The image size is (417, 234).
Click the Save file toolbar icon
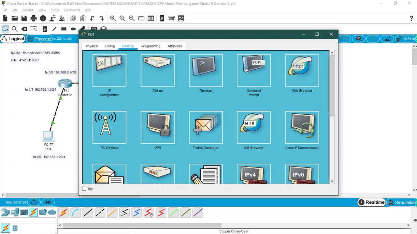coord(24,19)
